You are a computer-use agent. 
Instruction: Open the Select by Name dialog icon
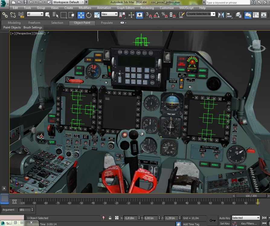55,15
